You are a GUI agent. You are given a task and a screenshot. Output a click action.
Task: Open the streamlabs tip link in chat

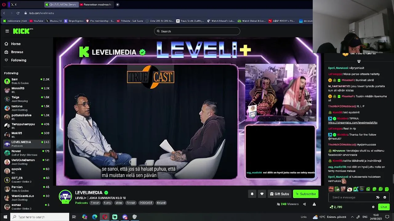coord(353,123)
